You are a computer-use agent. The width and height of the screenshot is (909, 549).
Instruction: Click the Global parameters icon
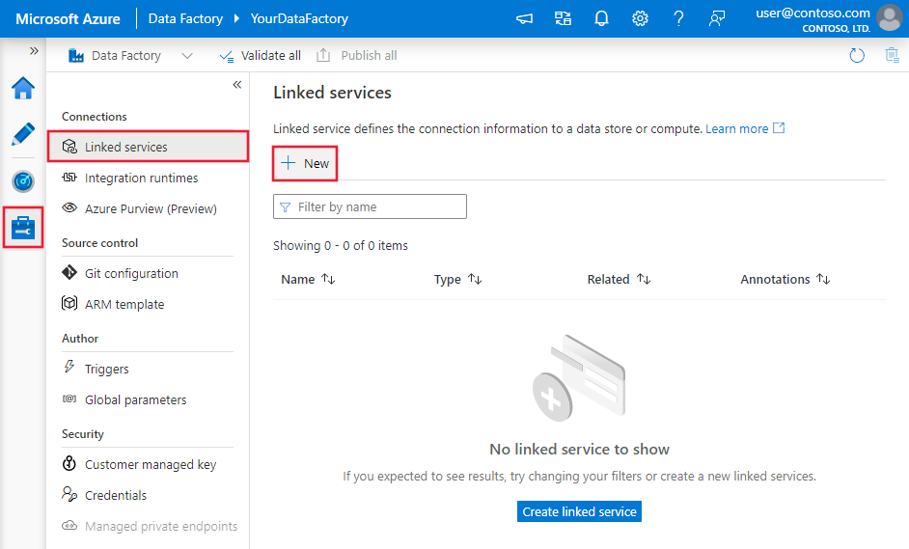pos(69,398)
